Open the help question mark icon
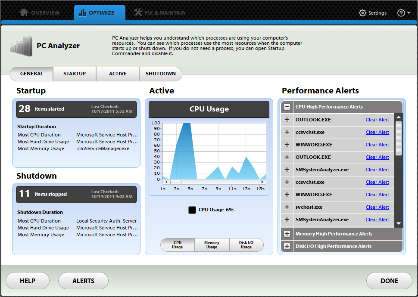Viewport: 418px width, 297px height. (400, 13)
